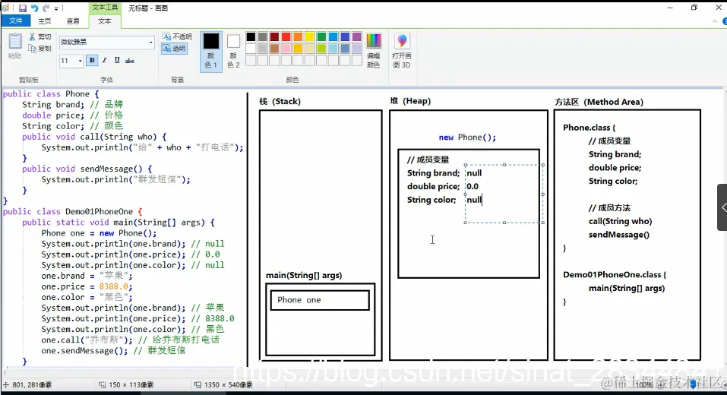
Task: Toggle Strikethrough abc formatting
Action: coord(130,60)
